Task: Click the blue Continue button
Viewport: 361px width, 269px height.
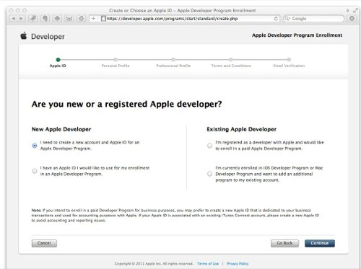Action: tap(320, 243)
